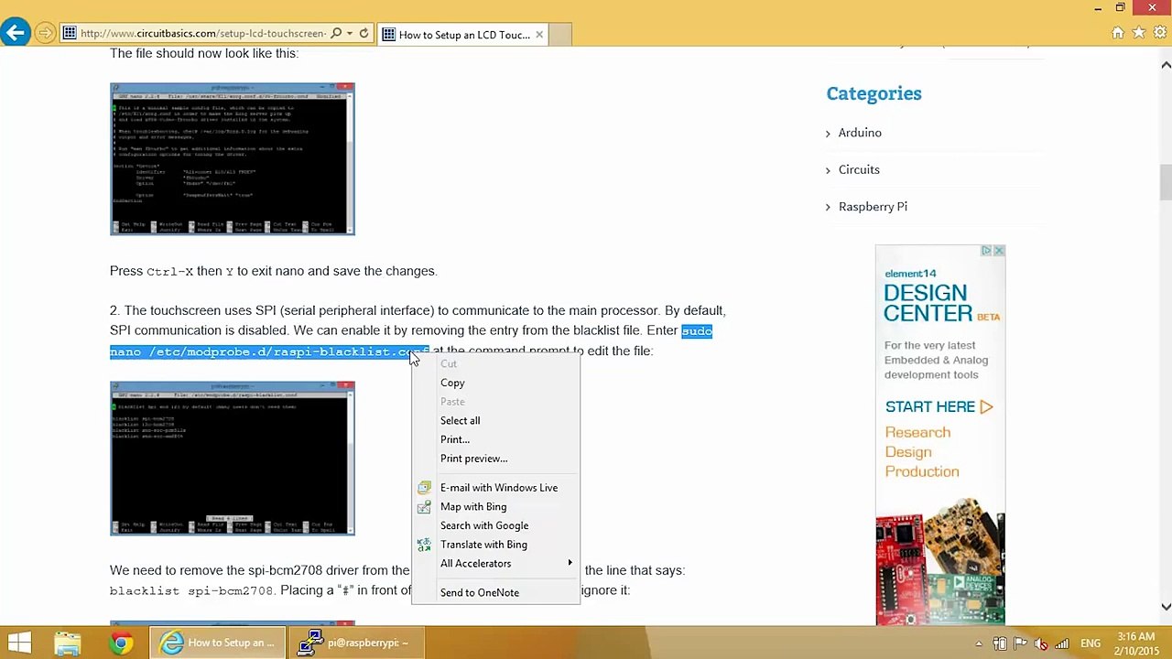Open the browser Home icon
This screenshot has height=659, width=1172.
point(1117,33)
